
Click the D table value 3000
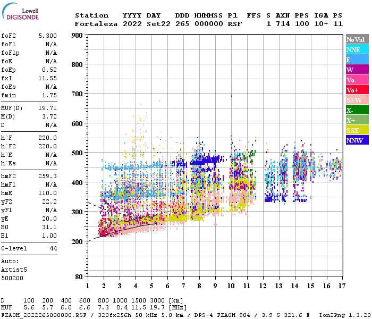point(157,301)
